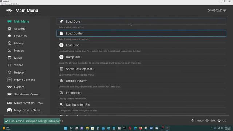This screenshot has width=233, height=131.
Task: Open the File menu
Action: pyautogui.click(x=2, y=4)
